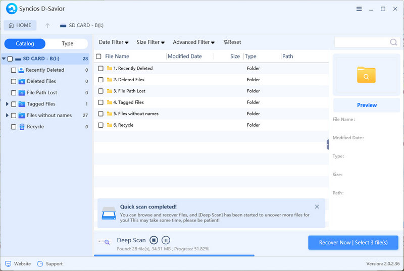Expand the Files without names tree node
This screenshot has height=271, width=404.
tap(7, 115)
